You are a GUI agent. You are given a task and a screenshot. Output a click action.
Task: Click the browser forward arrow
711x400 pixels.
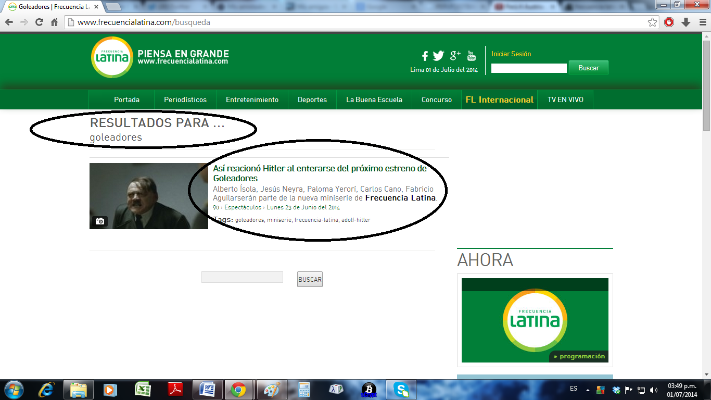click(24, 22)
